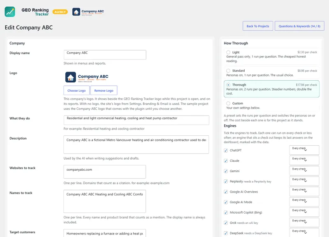This screenshot has height=237, width=329.
Task: Open Grok frequency dropdown
Action: (x=304, y=222)
